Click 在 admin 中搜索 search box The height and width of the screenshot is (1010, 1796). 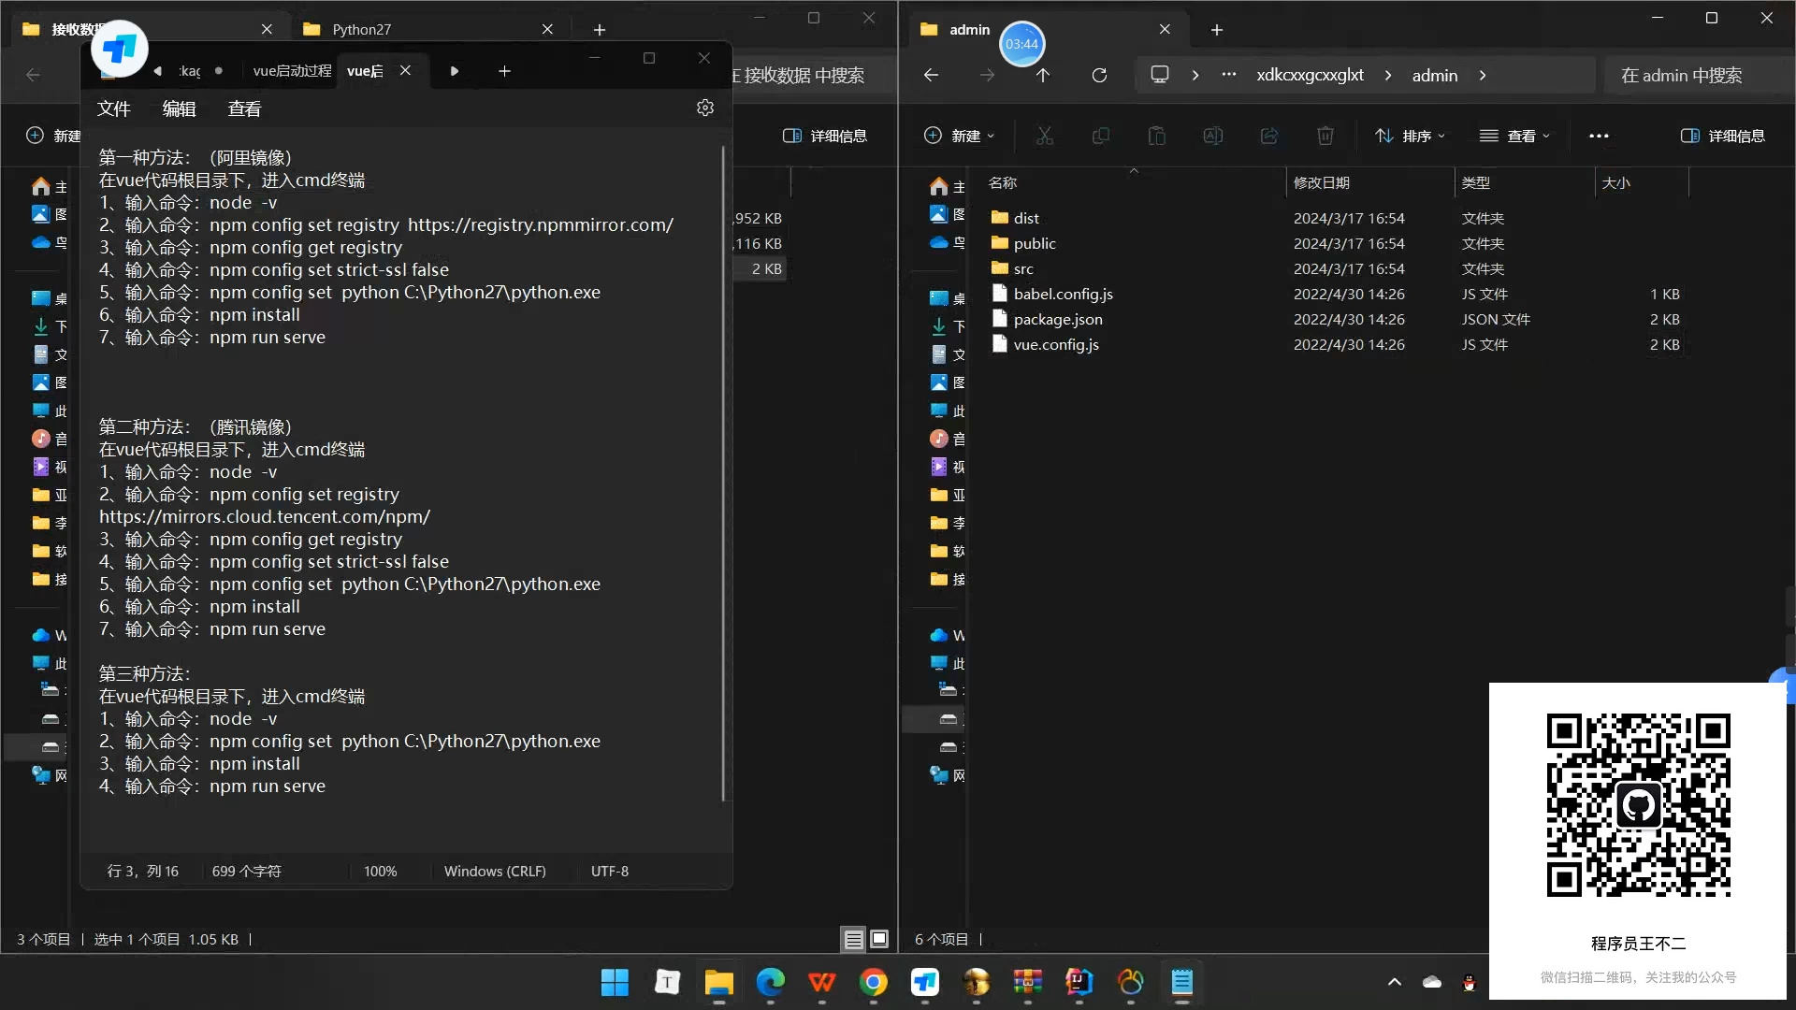tap(1698, 75)
